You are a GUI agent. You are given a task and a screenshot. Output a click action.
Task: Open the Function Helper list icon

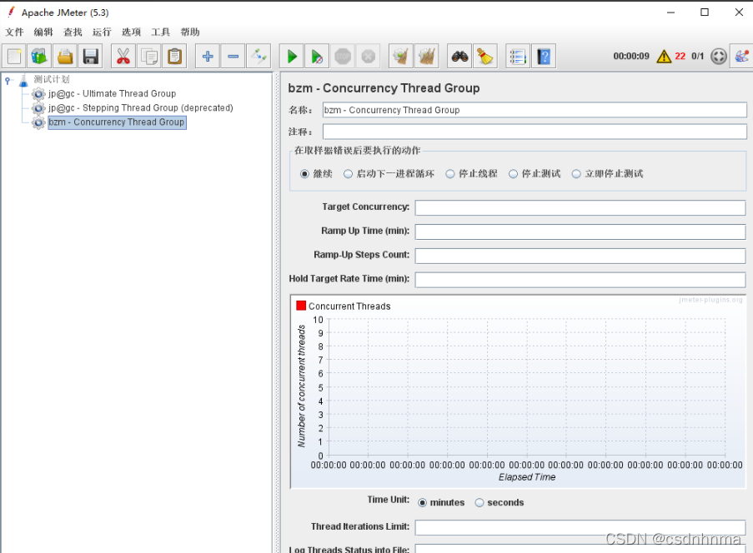(518, 57)
